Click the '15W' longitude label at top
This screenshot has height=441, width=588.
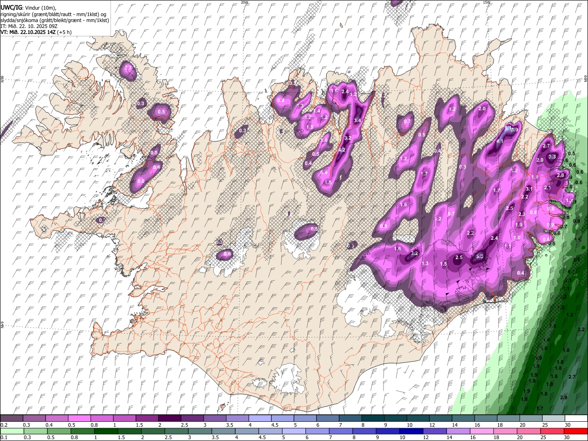486,2
